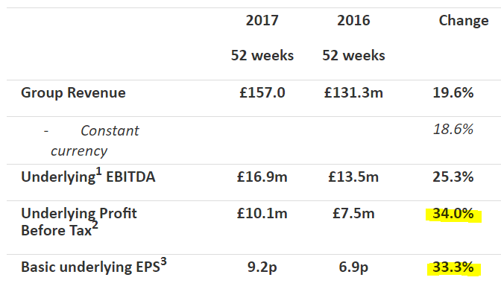The image size is (501, 292).
Task: Click the £13.5m EBITDA value
Action: [353, 177]
